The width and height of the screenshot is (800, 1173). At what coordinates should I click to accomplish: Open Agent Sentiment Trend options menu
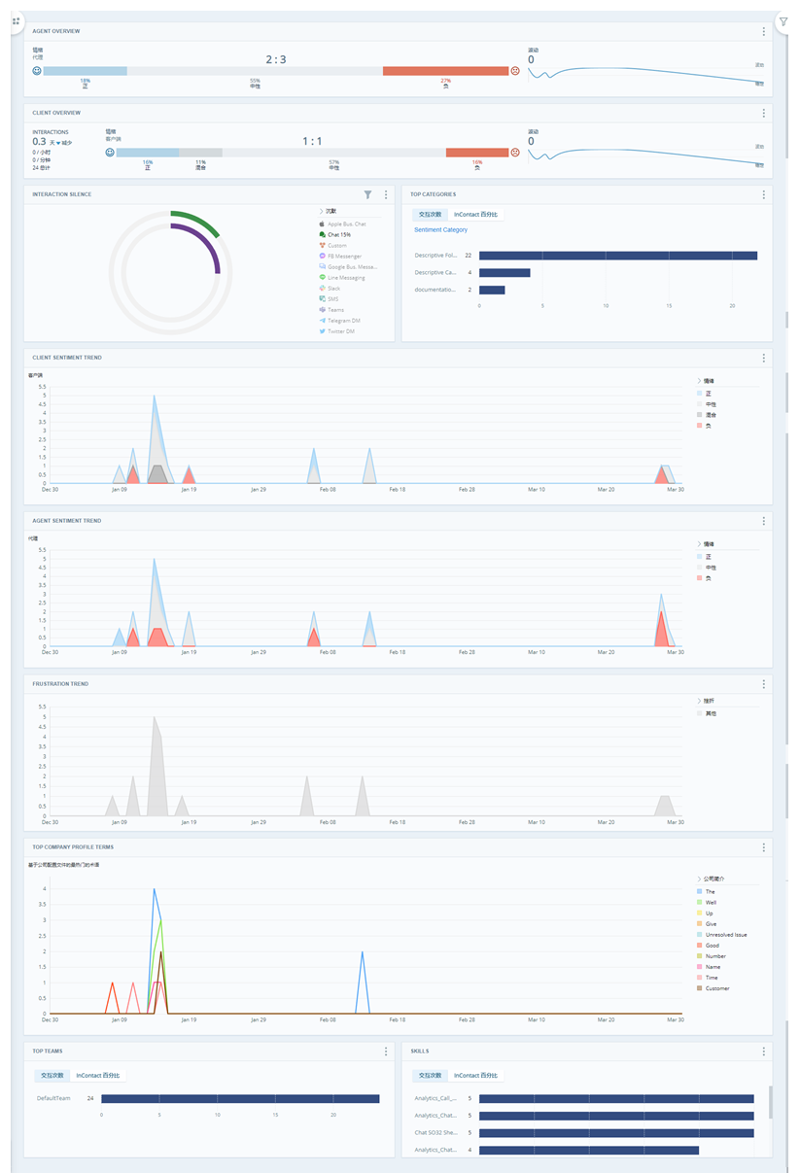click(x=764, y=521)
